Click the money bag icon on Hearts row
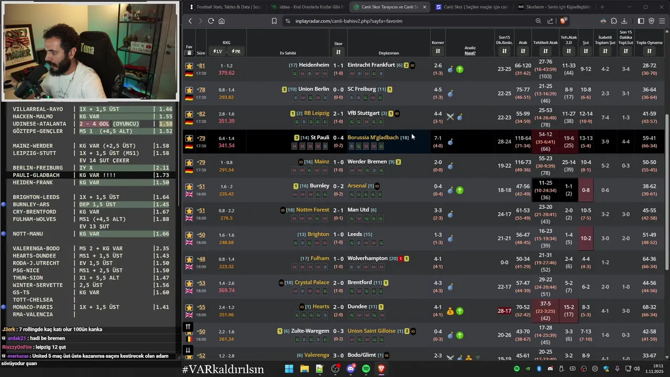The height and width of the screenshot is (377, 670). point(450,311)
